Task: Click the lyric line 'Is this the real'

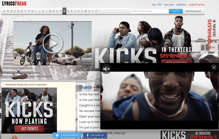Action: click(x=90, y=94)
